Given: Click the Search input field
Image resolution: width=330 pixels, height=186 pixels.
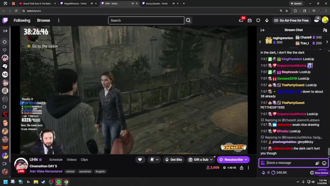Looking at the screenshot, I should point(146,20).
